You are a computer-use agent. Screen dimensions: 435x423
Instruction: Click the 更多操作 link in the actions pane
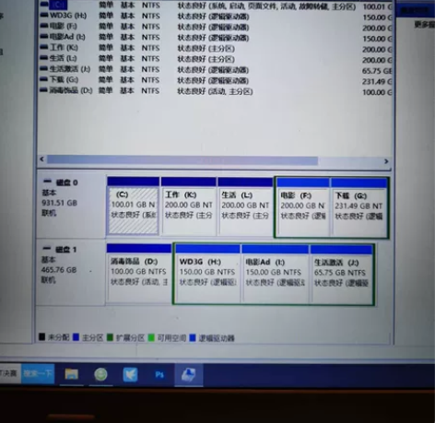[425, 25]
